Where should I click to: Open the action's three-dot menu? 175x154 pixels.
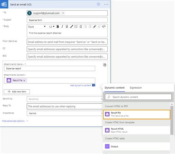(x=106, y=4)
